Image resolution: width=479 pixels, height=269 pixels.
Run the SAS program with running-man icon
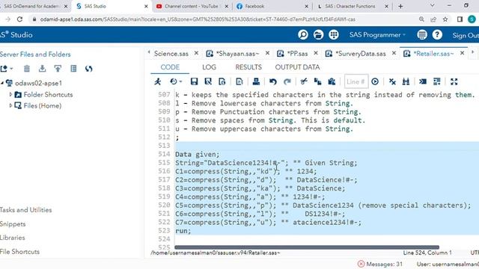(x=158, y=81)
